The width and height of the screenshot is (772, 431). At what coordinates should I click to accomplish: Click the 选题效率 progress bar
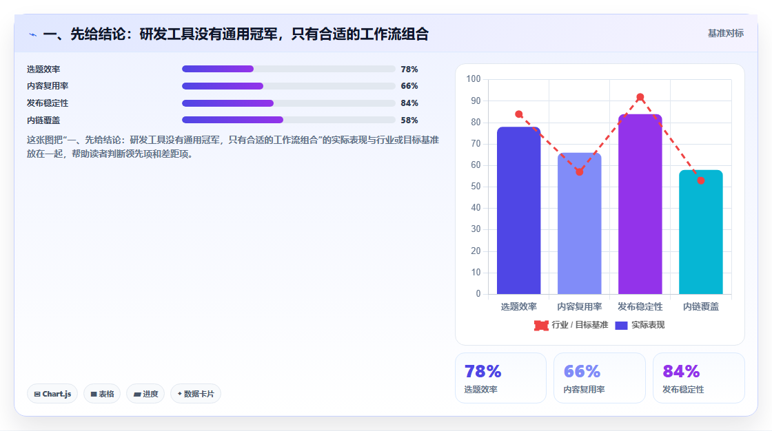click(289, 69)
